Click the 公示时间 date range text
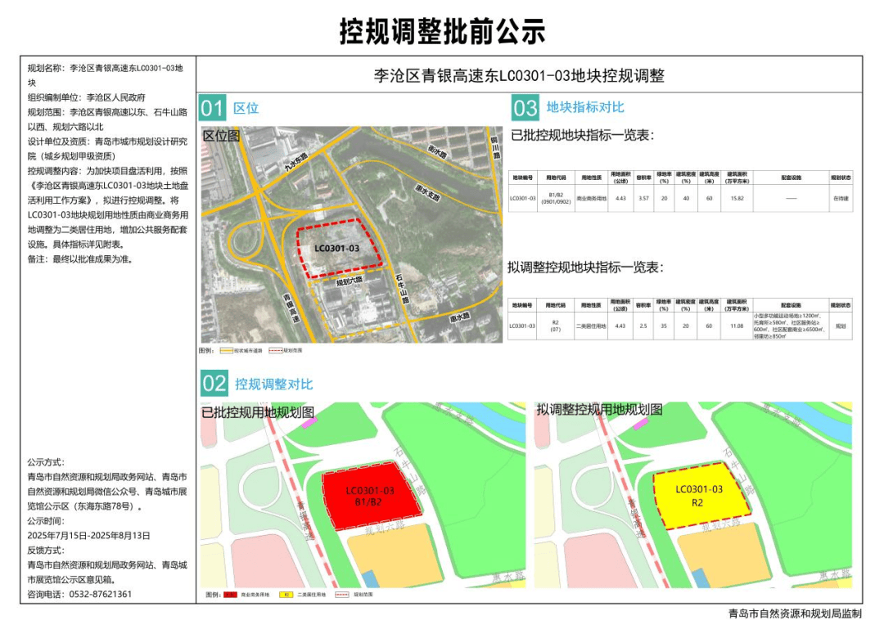Image resolution: width=884 pixels, height=625 pixels. pyautogui.click(x=89, y=535)
